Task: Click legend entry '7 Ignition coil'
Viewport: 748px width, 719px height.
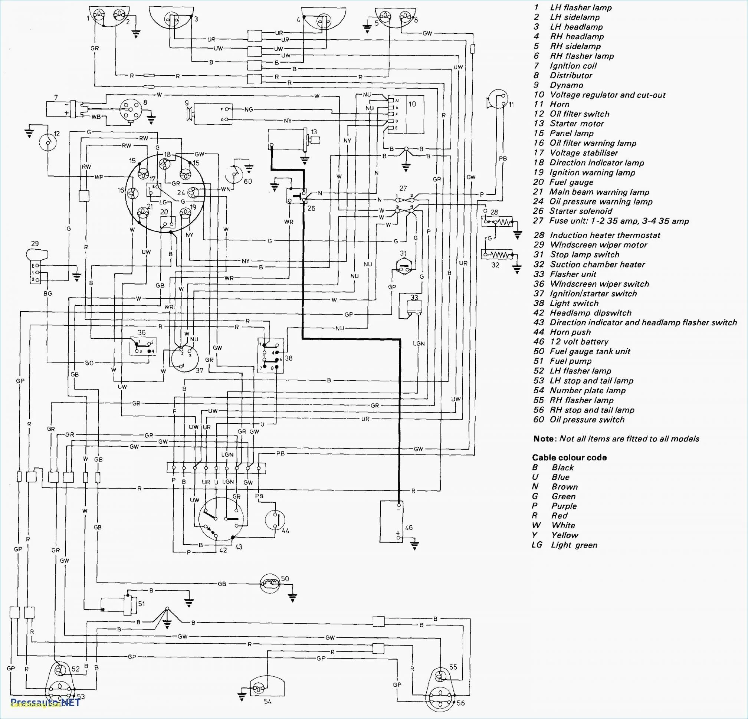Action: (x=565, y=66)
